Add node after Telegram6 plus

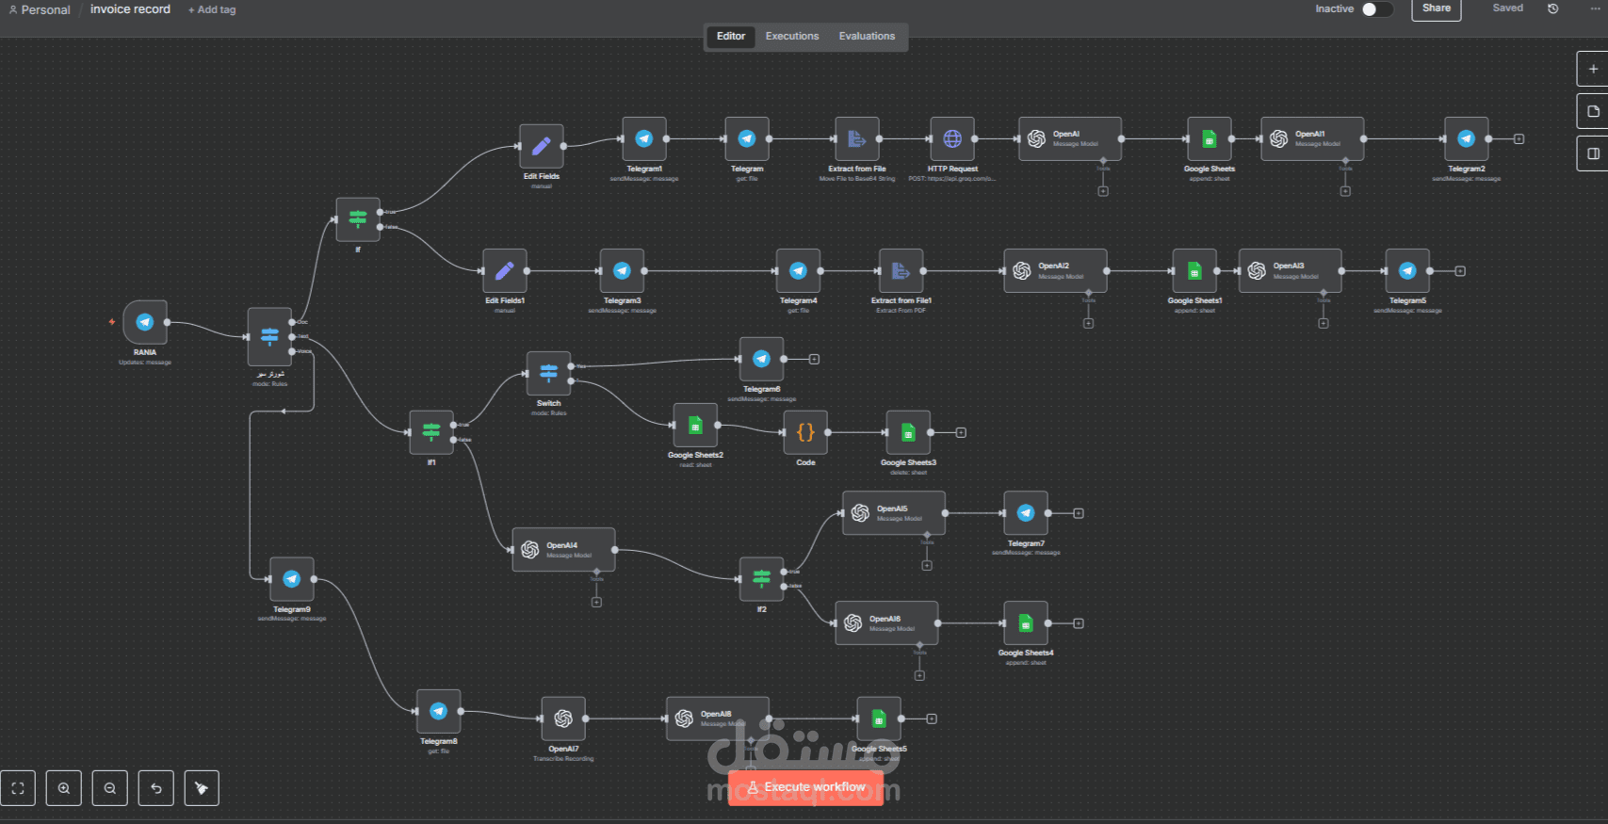pyautogui.click(x=814, y=359)
